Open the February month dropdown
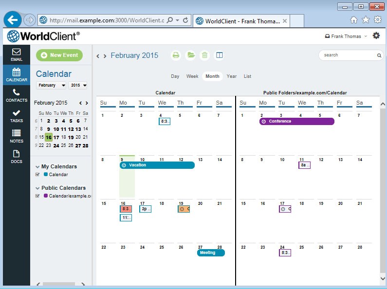Screen dimensions: 387x289 click(51, 85)
